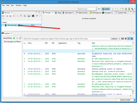This screenshot has height=103, width=137.
Task: Switch to the File Explorer tab
Action: pyautogui.click(x=95, y=13)
